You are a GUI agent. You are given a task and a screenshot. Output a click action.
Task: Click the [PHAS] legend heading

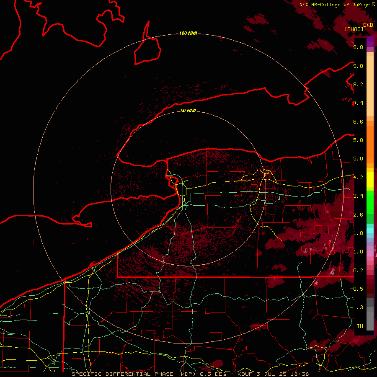tap(354, 29)
